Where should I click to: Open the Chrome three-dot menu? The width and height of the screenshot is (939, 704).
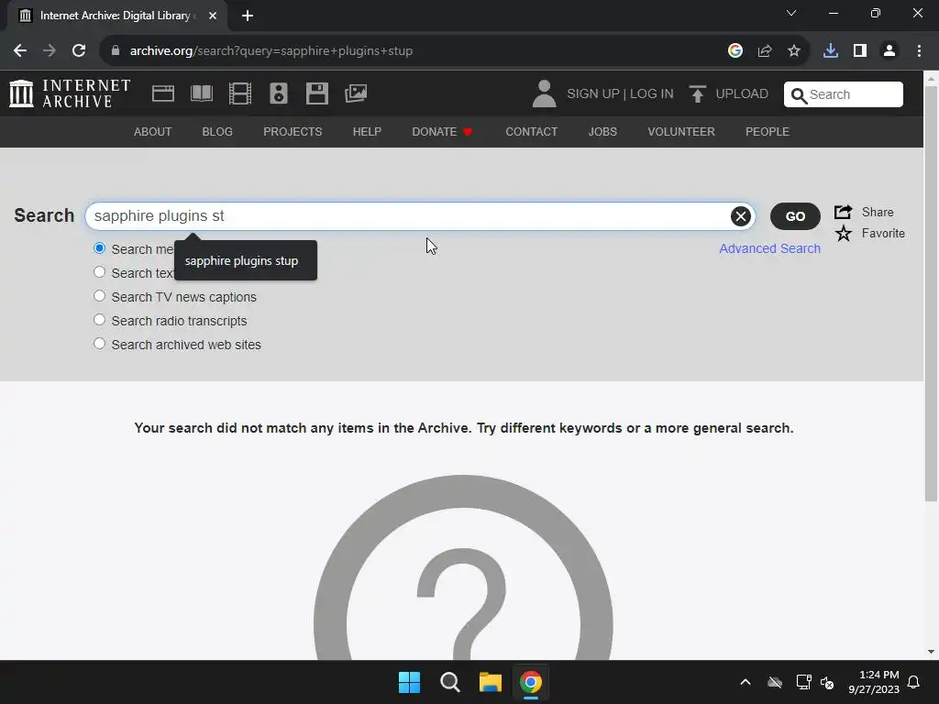click(919, 51)
